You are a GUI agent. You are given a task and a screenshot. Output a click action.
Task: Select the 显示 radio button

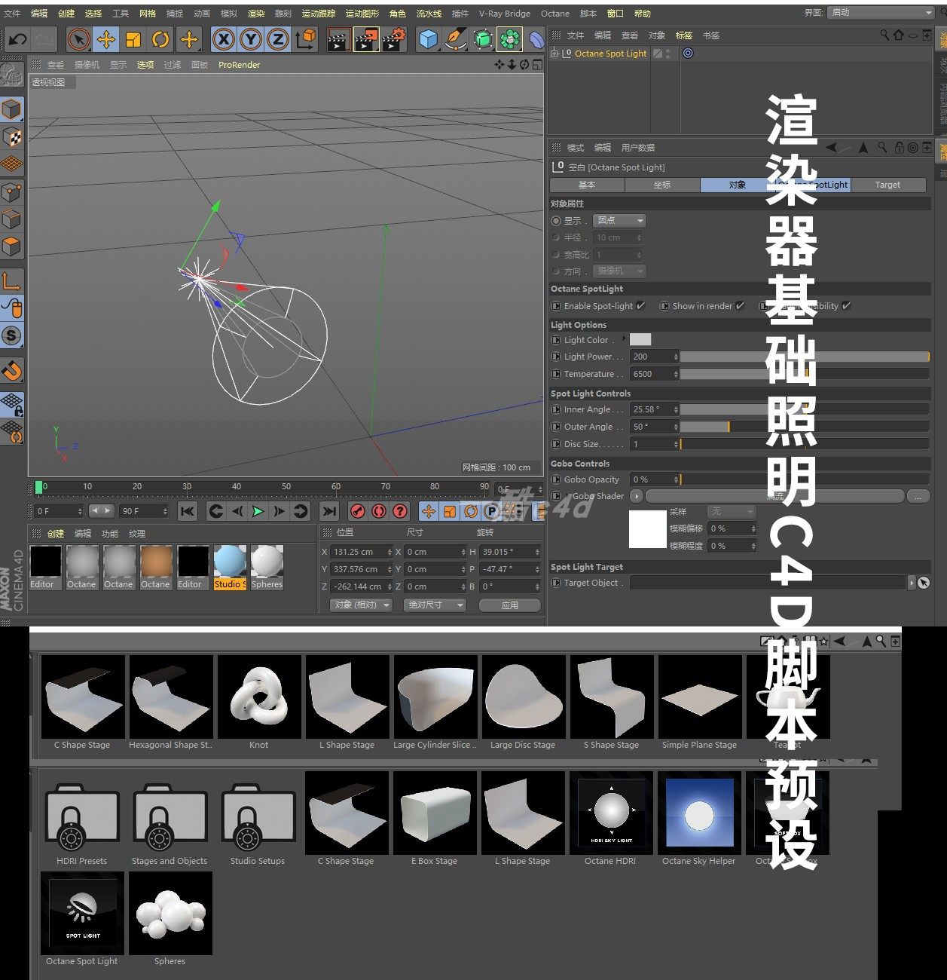tap(556, 221)
